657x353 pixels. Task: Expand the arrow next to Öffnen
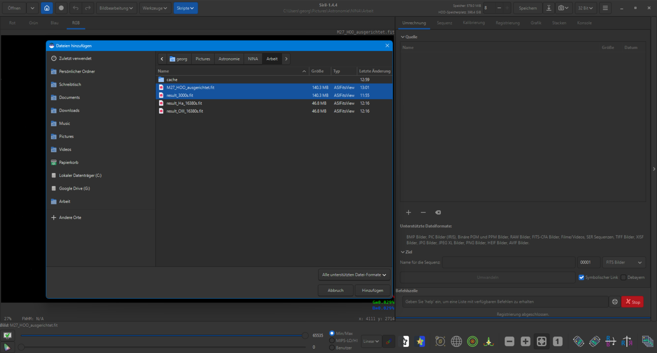coord(32,8)
